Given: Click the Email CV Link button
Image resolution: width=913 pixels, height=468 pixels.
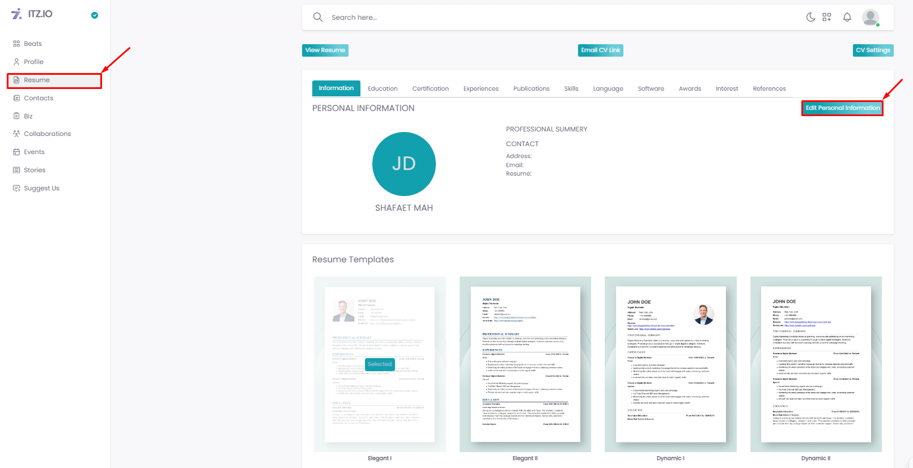Looking at the screenshot, I should 601,50.
